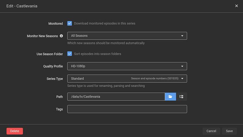Click the 'Series type is used for renaming' hint
243x137 pixels.
coord(106,86)
